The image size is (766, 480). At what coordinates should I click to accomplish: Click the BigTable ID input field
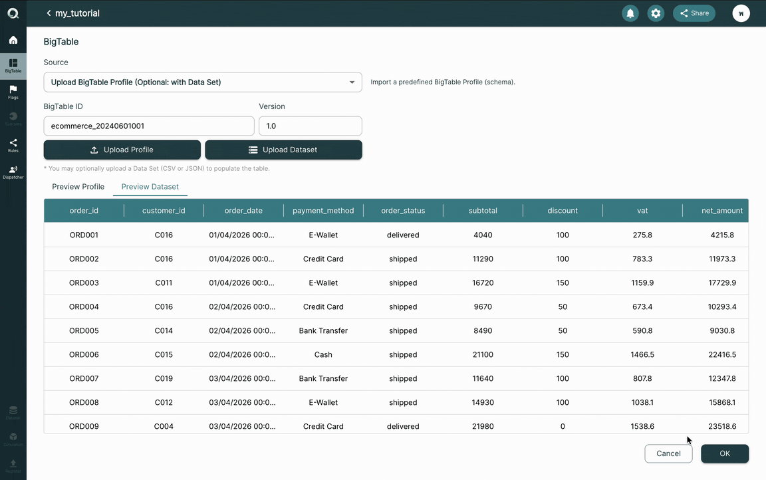pyautogui.click(x=149, y=126)
